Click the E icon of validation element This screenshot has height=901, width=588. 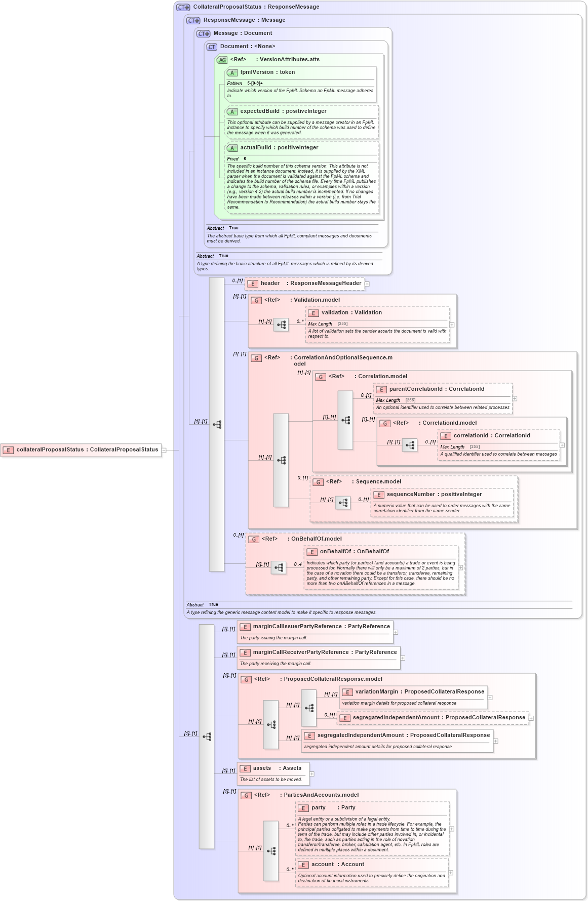point(313,313)
